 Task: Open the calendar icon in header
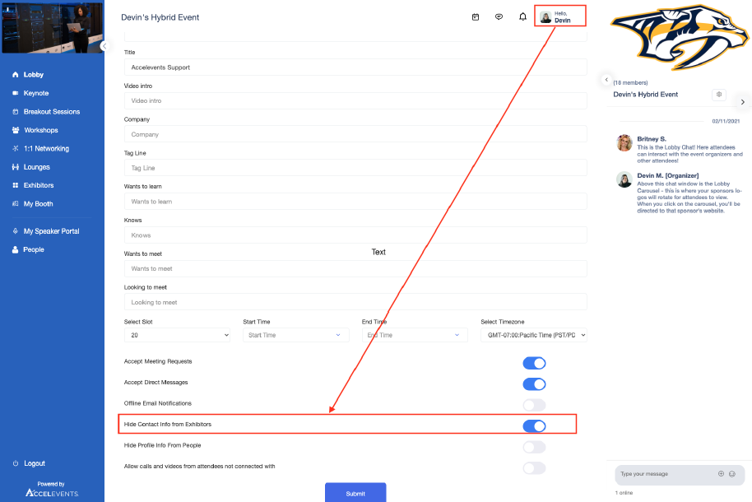point(476,16)
